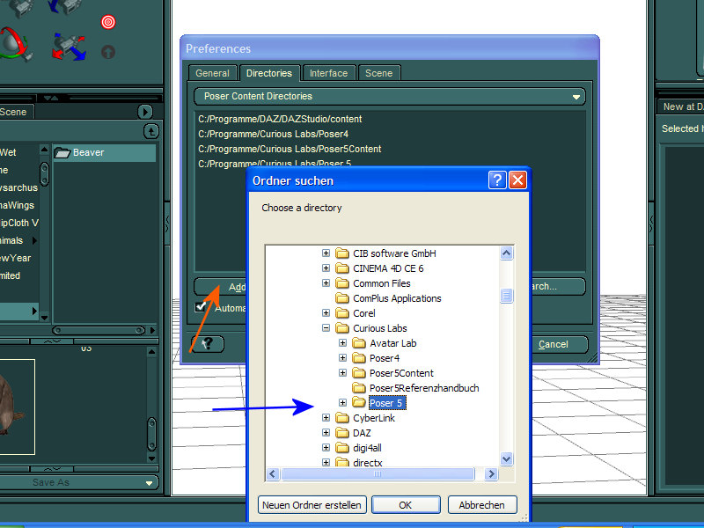Click library panel round play arrow button

(144, 112)
